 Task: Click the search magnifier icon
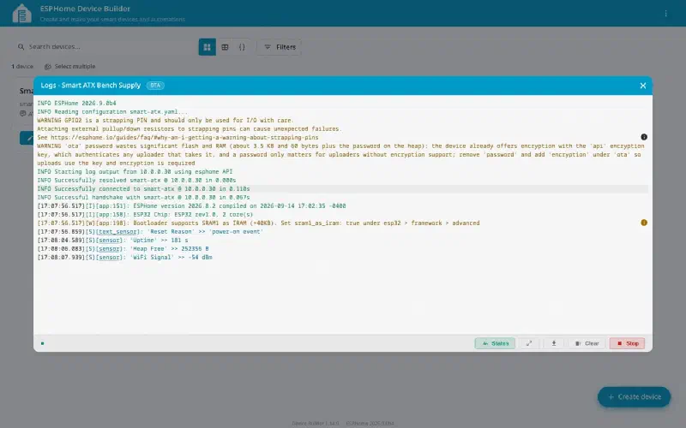pos(21,47)
